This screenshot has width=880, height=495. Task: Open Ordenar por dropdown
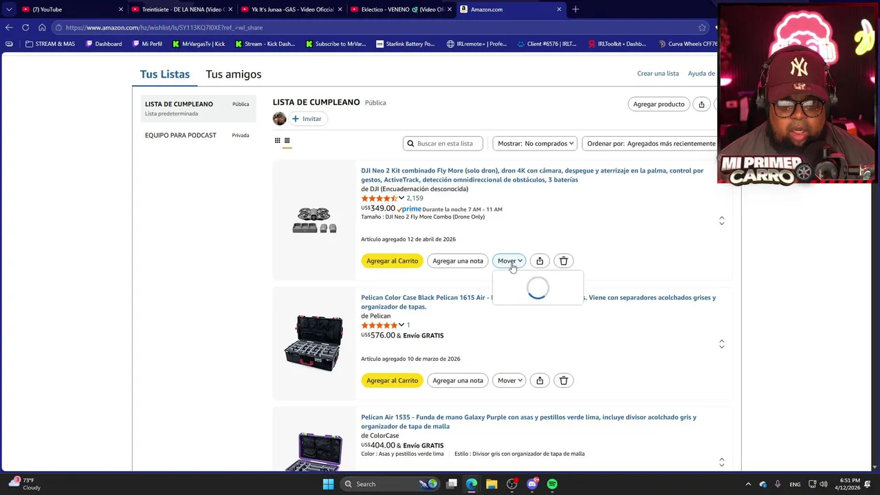pos(650,144)
